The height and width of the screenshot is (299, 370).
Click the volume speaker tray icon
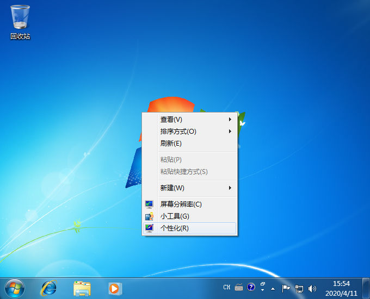point(312,288)
